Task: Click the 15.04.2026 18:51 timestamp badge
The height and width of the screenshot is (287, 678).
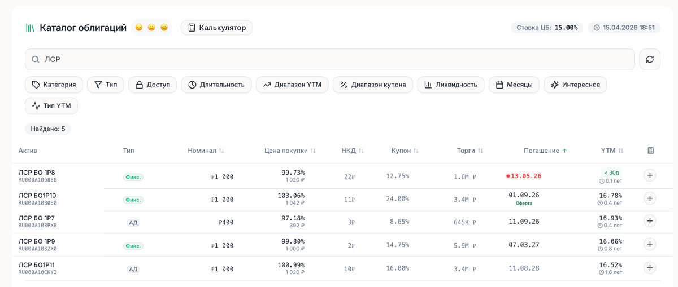Action: pyautogui.click(x=624, y=27)
